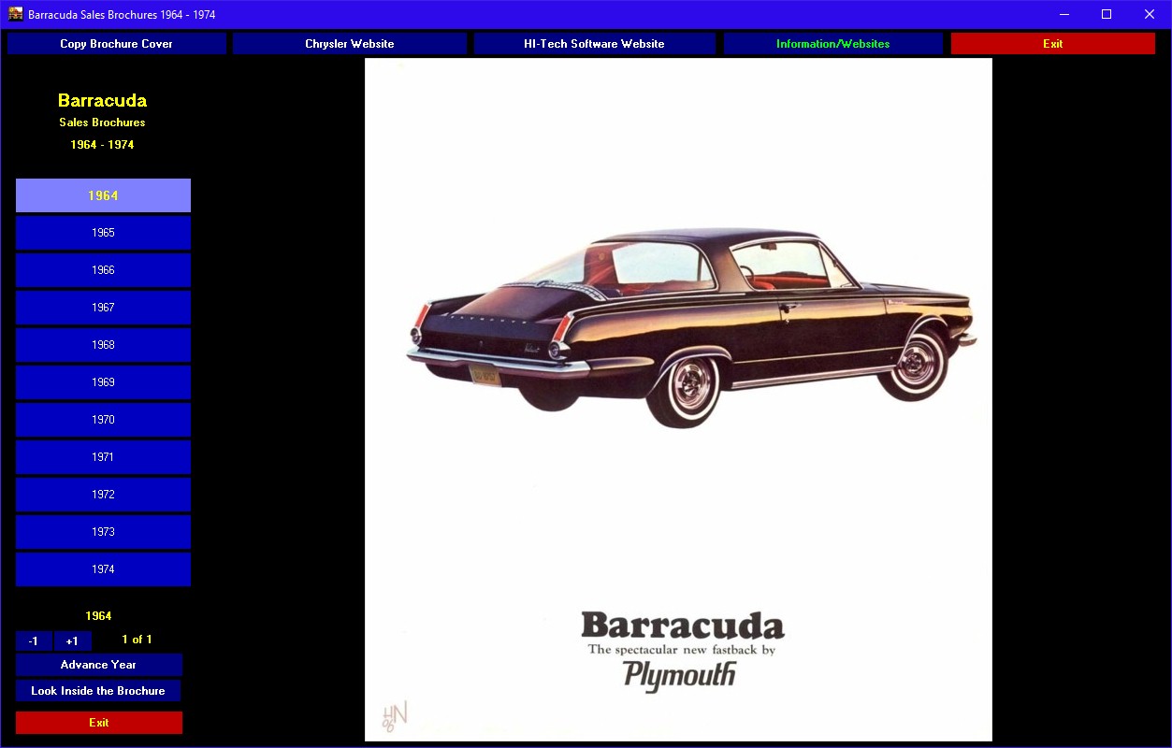Select the 1973 brochure year
This screenshot has height=748, width=1172.
point(103,532)
